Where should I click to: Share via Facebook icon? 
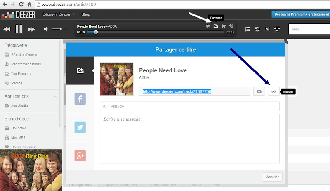coord(80,99)
